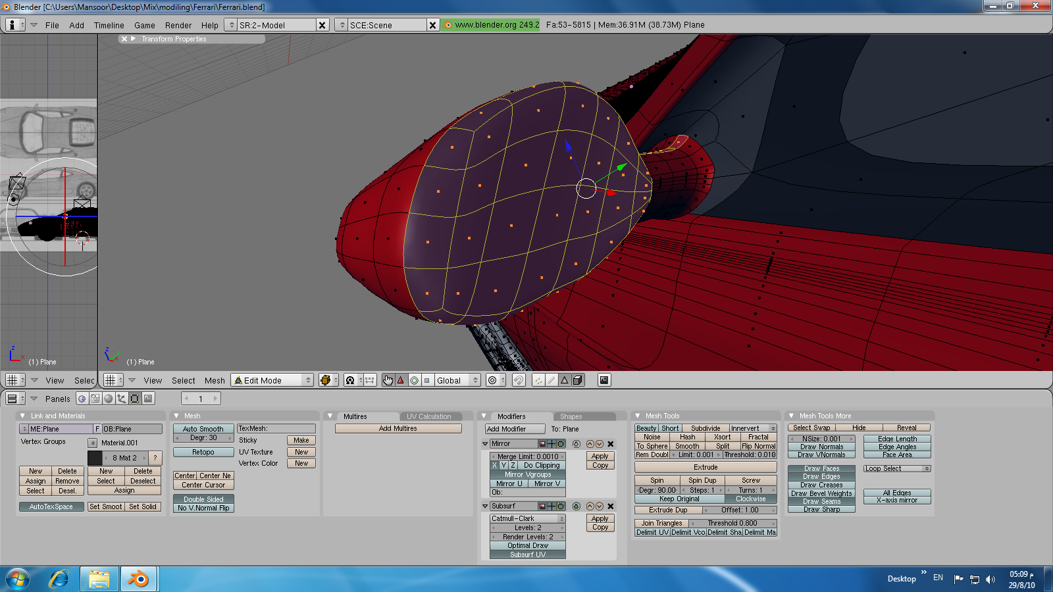Screen dimensions: 1053x592
Task: Toggle Clockwise spin option
Action: point(751,499)
